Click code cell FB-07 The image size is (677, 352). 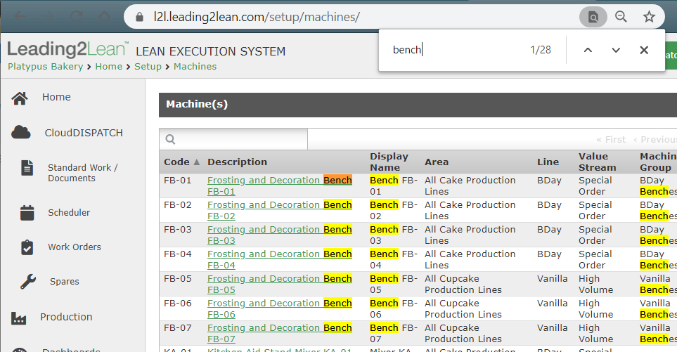click(177, 328)
